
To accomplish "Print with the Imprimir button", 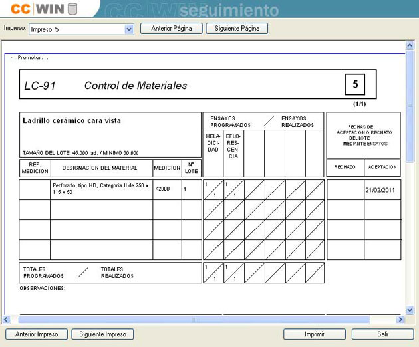I will 315,334.
